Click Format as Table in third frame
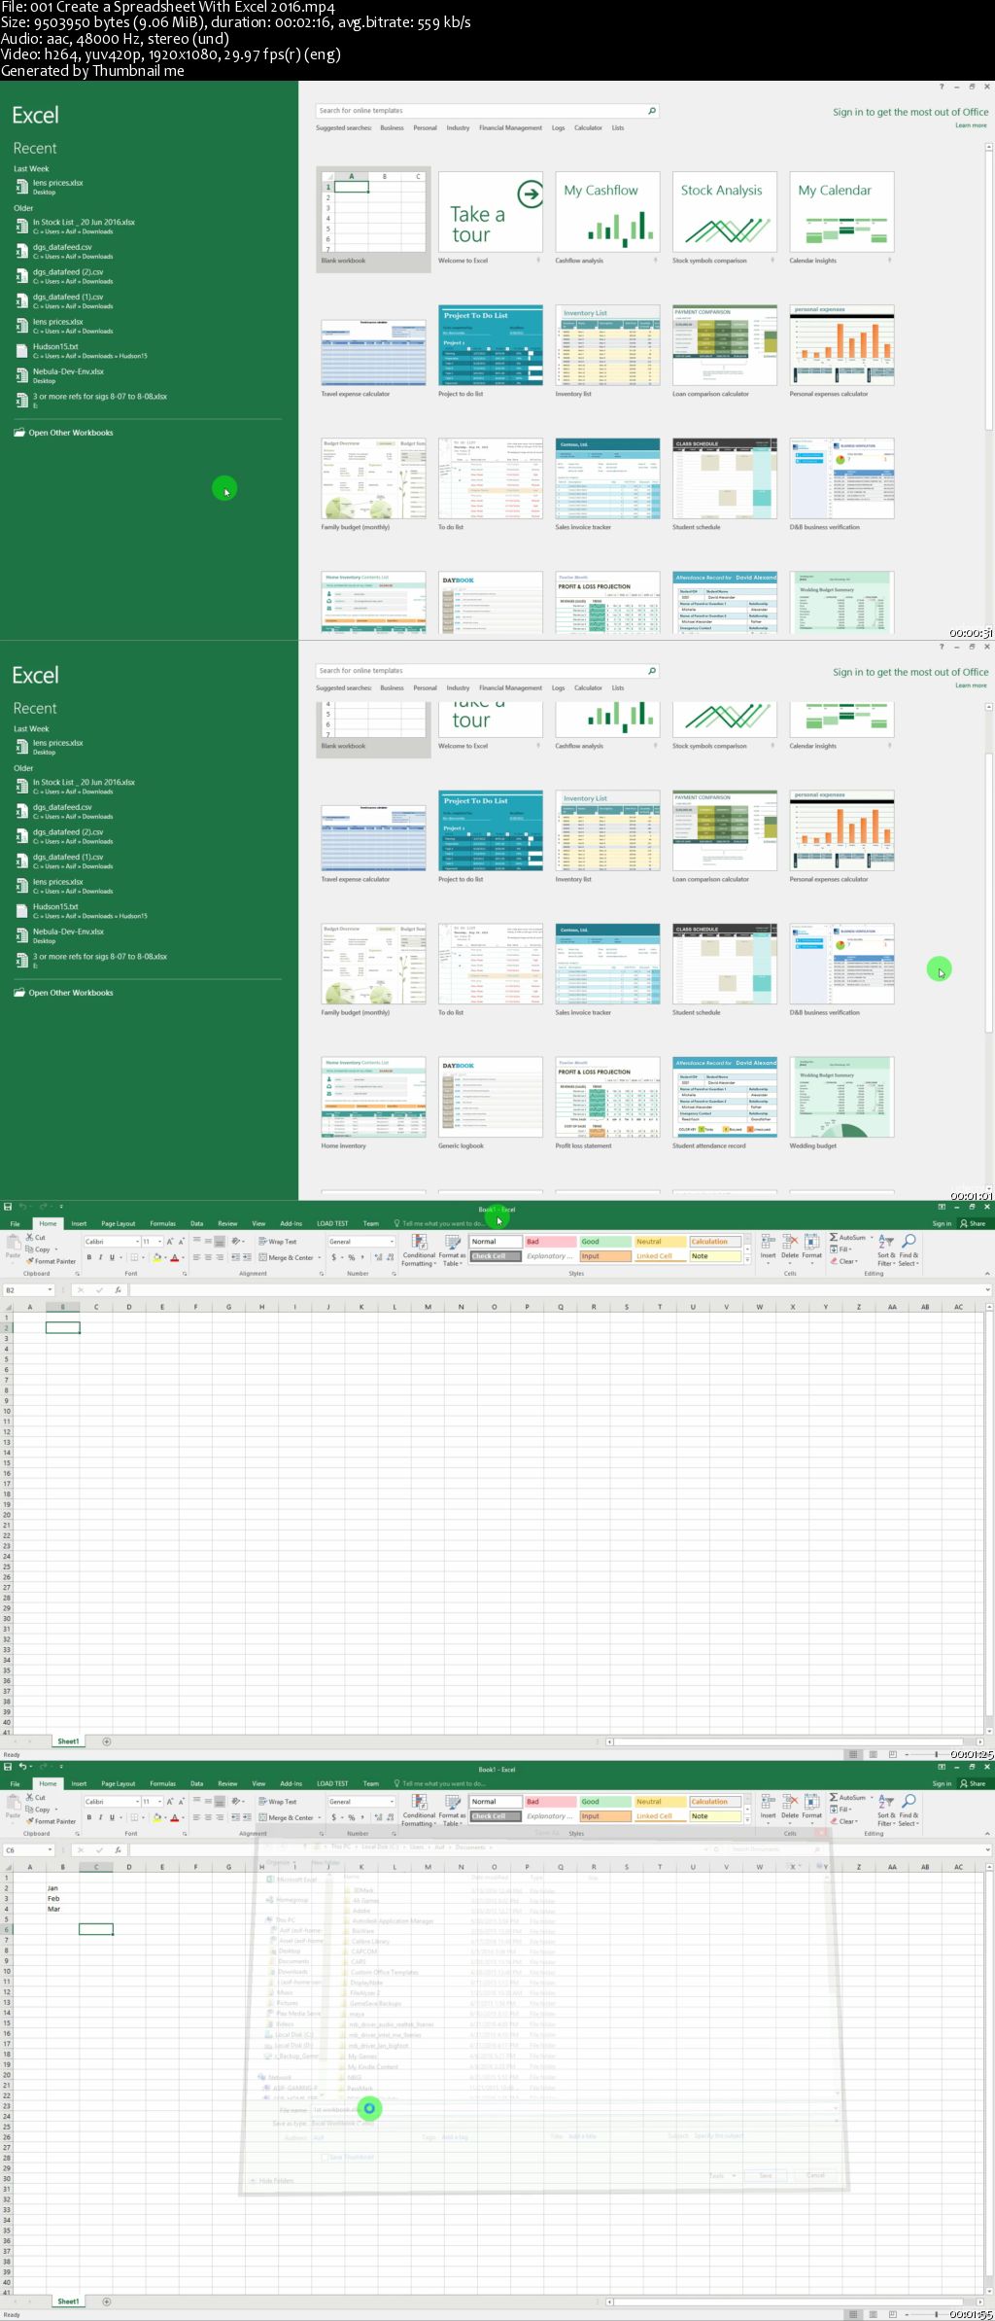 (x=453, y=1249)
